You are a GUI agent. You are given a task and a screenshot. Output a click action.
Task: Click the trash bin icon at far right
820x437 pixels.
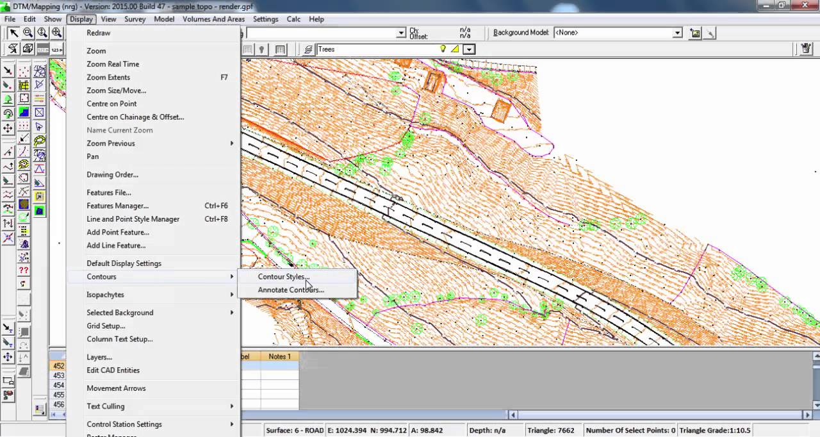coord(806,49)
